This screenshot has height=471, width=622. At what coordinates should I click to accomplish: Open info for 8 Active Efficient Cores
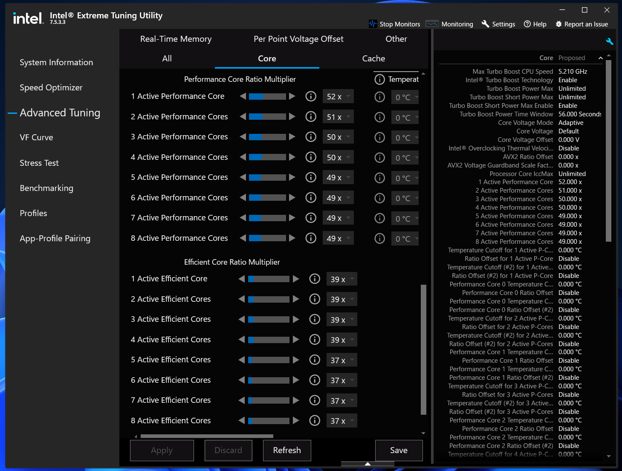[315, 421]
